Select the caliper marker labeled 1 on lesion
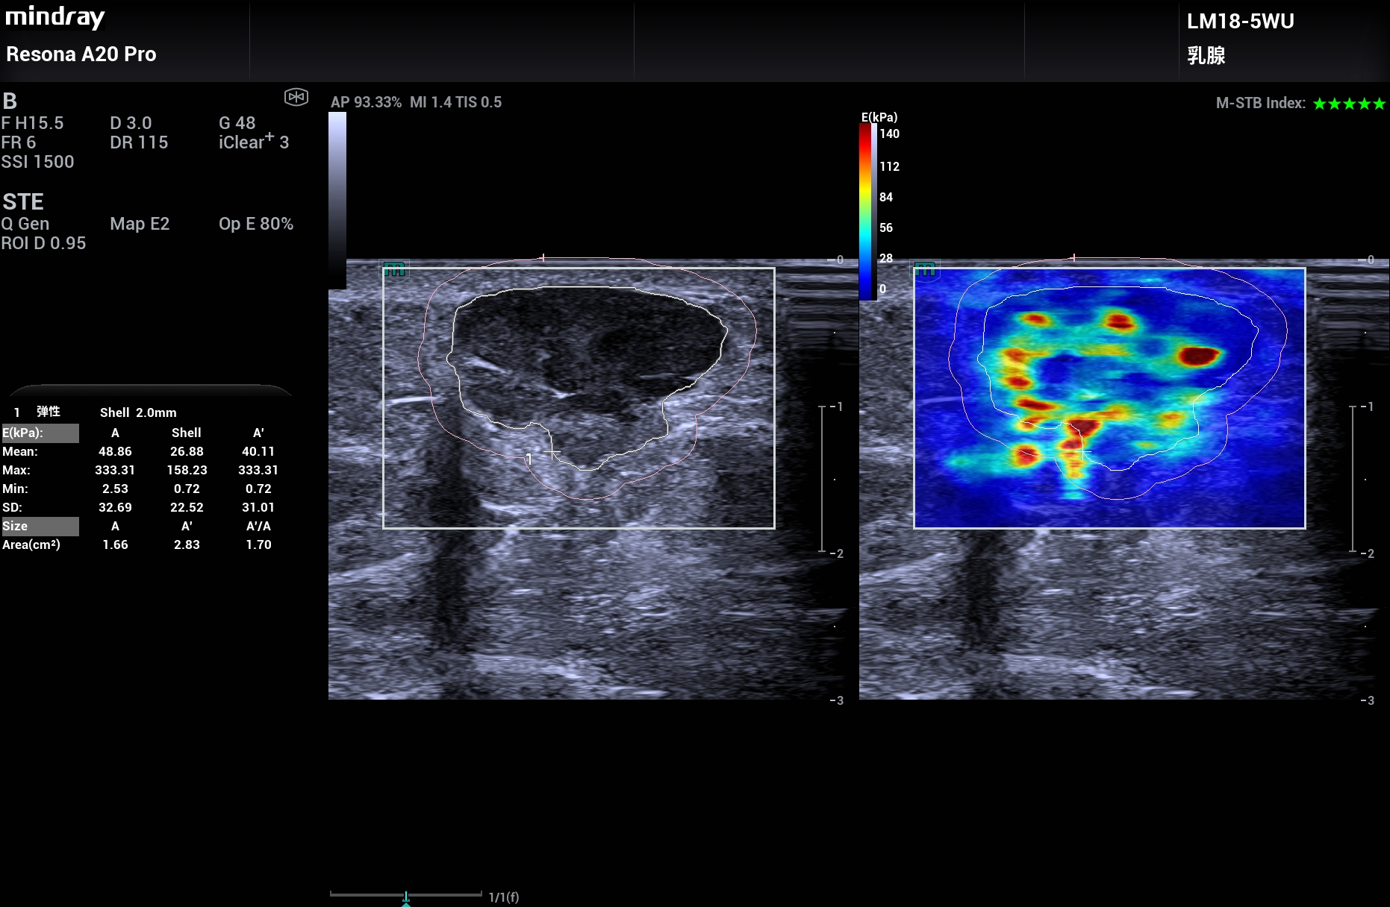The height and width of the screenshot is (907, 1390). [529, 458]
